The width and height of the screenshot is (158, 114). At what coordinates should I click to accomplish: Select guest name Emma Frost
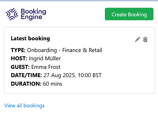(x=46, y=67)
